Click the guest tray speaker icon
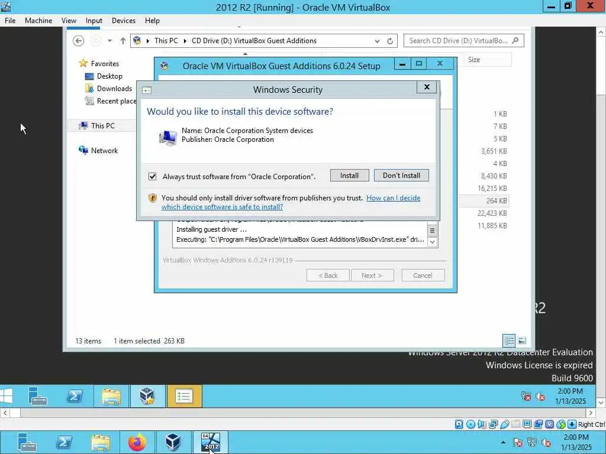Image resolution: width=606 pixels, height=454 pixels. 540,396
